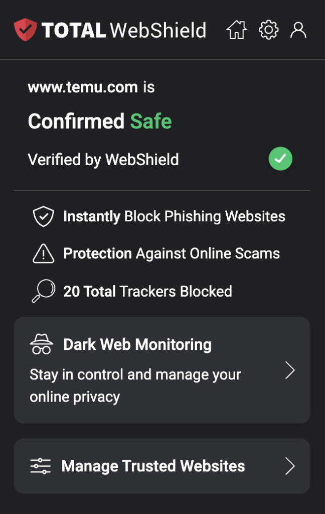Click the trackers blocked magnifying glass icon

[43, 291]
